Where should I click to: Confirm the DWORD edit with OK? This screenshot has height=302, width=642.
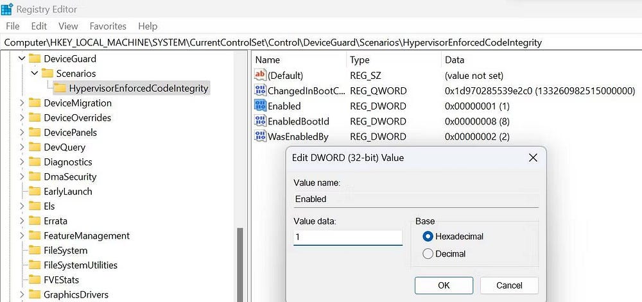[x=444, y=285]
